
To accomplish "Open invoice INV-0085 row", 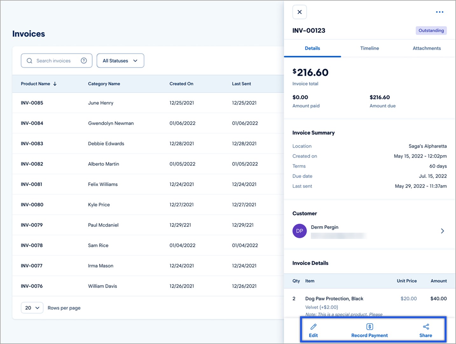I will 148,103.
